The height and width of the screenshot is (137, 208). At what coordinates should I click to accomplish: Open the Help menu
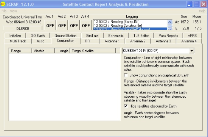click(202, 11)
